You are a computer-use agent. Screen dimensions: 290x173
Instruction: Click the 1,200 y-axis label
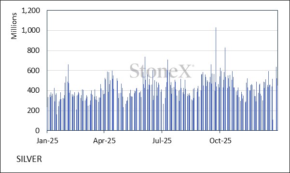click(x=31, y=11)
